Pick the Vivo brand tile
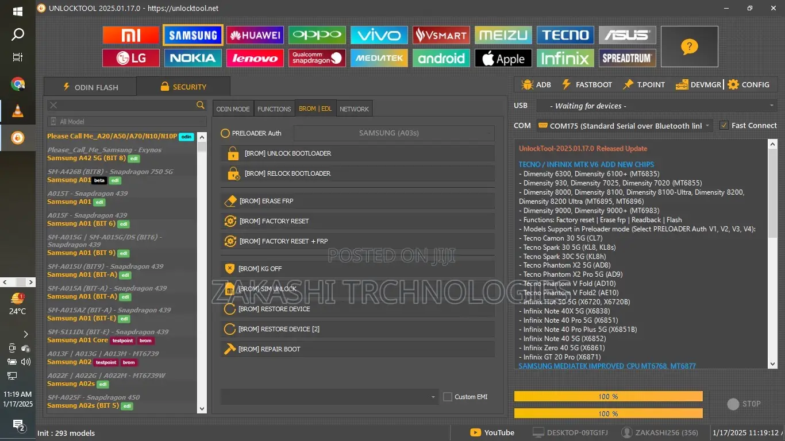The width and height of the screenshot is (785, 441). coord(379,35)
